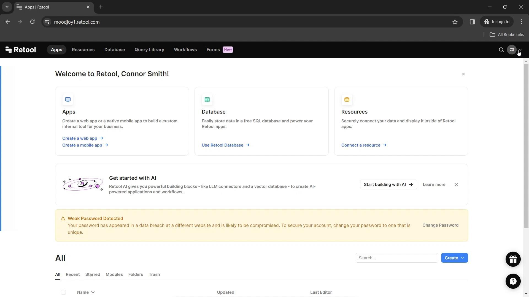This screenshot has height=297, width=529.
Task: Toggle the Name column sort chevron
Action: 93,292
